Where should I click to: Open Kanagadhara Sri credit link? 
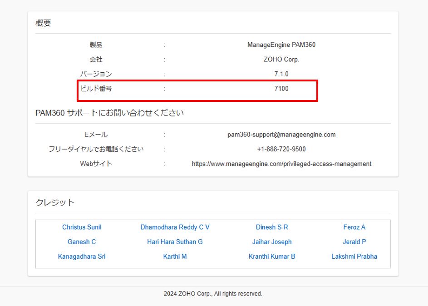pyautogui.click(x=82, y=256)
